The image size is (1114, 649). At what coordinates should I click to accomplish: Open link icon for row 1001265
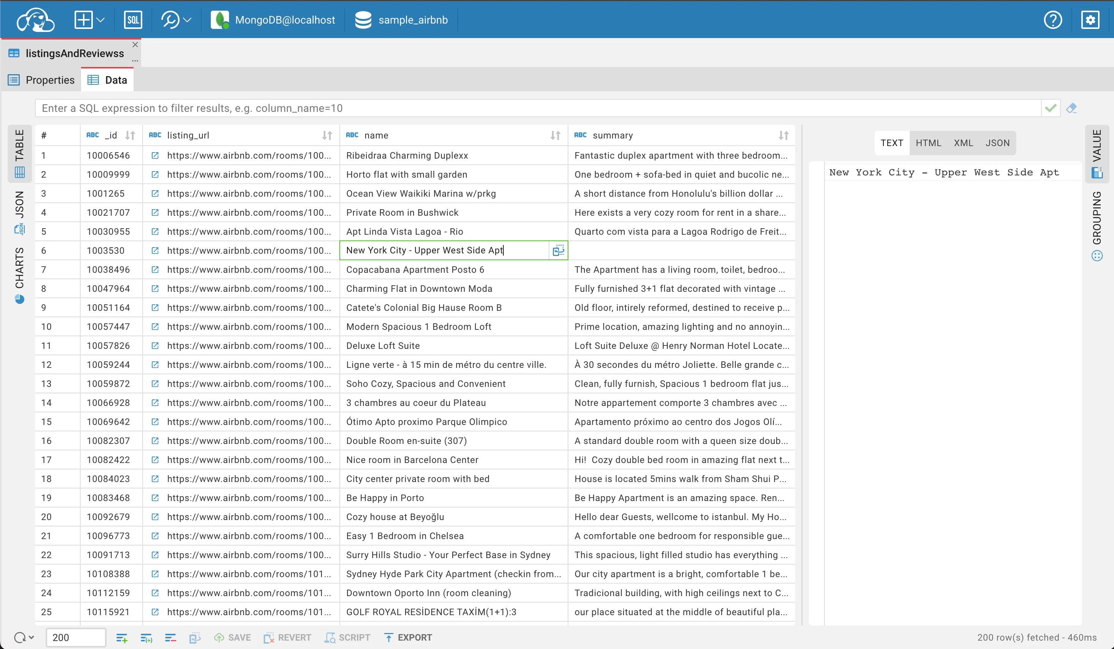coord(155,194)
